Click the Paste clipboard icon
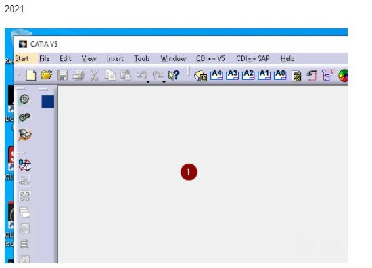The height and width of the screenshot is (268, 372). tap(126, 76)
